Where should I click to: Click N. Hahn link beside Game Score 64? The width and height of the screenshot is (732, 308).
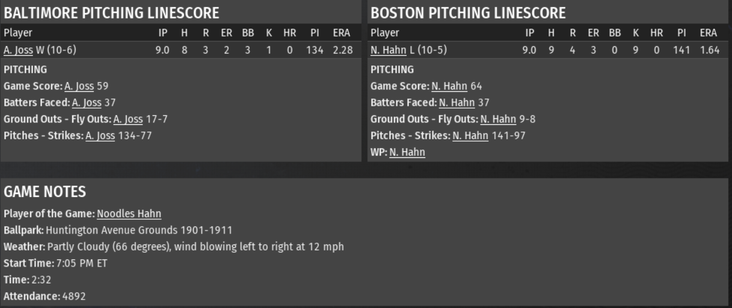pos(445,86)
